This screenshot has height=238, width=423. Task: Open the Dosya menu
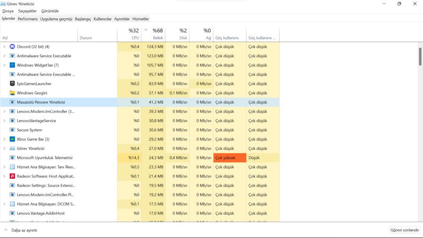point(8,11)
